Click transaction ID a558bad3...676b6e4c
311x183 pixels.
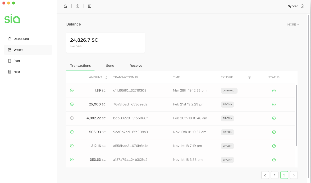(x=131, y=146)
